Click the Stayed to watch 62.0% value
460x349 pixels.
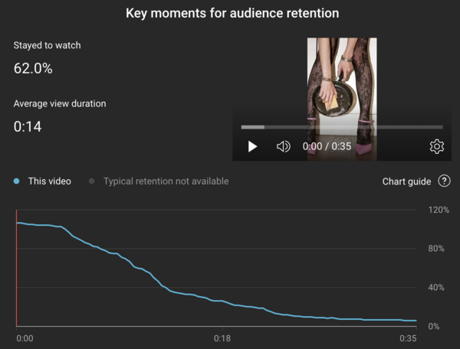pyautogui.click(x=33, y=68)
